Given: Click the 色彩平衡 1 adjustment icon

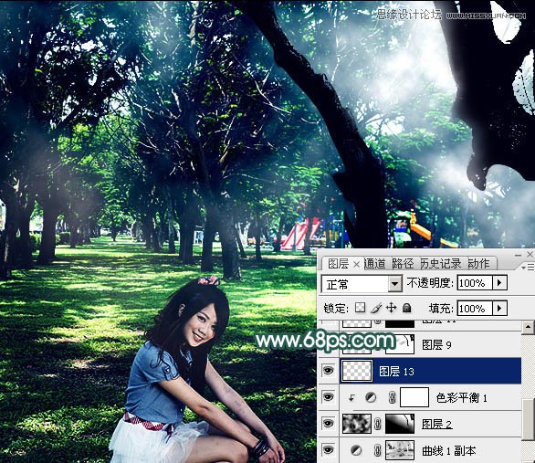Looking at the screenshot, I should 371,397.
